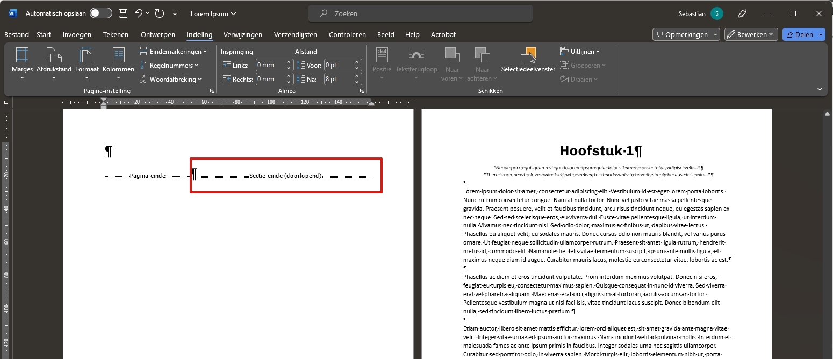Switch to the Ontwerpen tab
Image resolution: width=833 pixels, height=359 pixels.
click(x=158, y=34)
